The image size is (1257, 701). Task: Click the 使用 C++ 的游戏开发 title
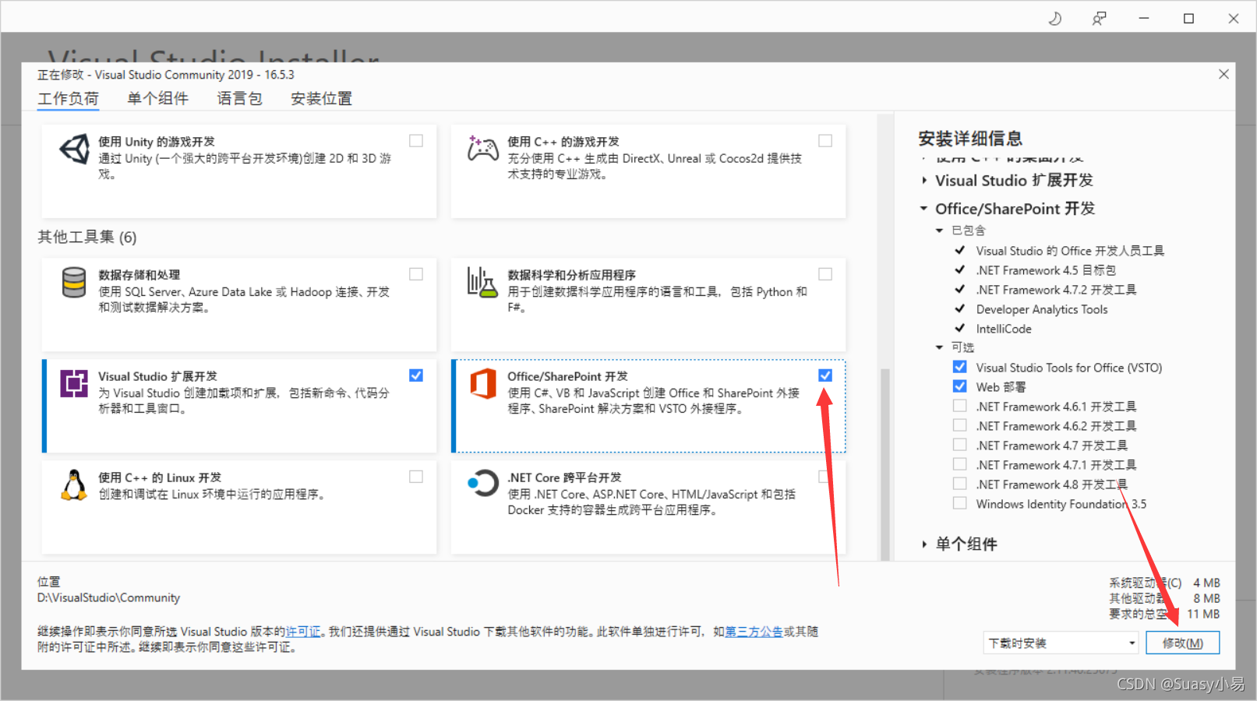563,142
